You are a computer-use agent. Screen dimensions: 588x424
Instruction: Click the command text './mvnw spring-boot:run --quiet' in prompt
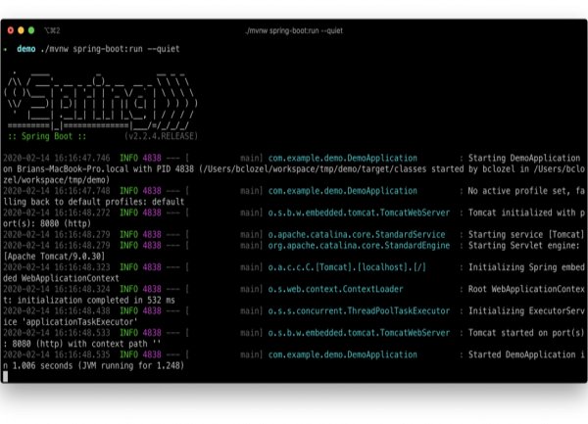pyautogui.click(x=110, y=49)
